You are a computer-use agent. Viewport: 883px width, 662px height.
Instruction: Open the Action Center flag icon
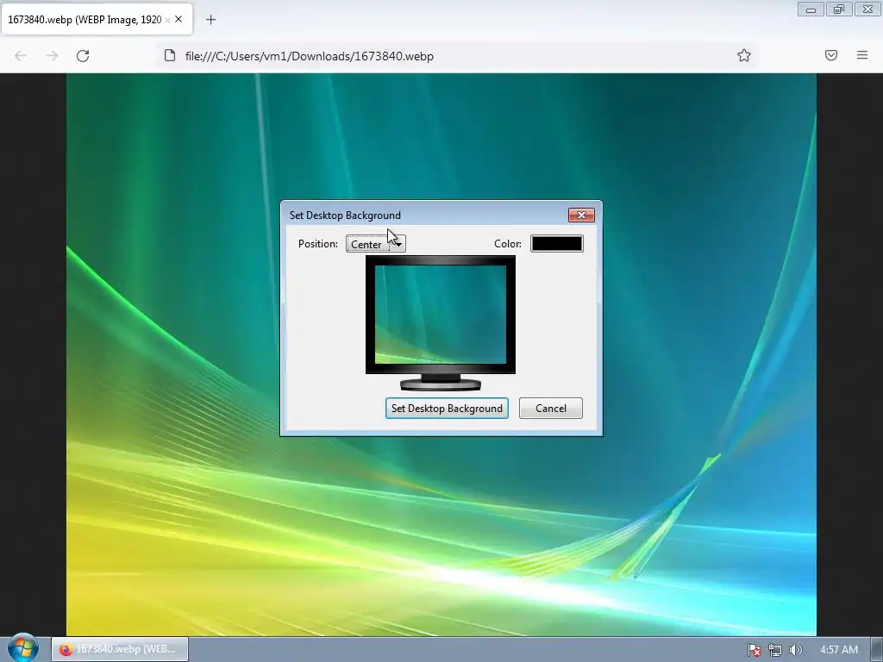[754, 650]
